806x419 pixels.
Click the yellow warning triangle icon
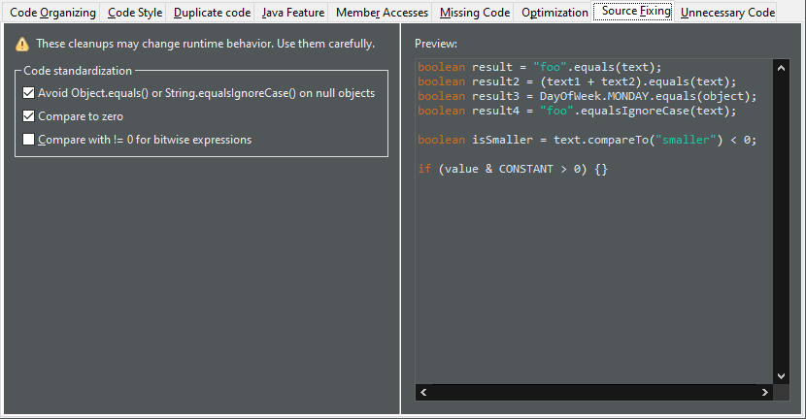coord(22,45)
